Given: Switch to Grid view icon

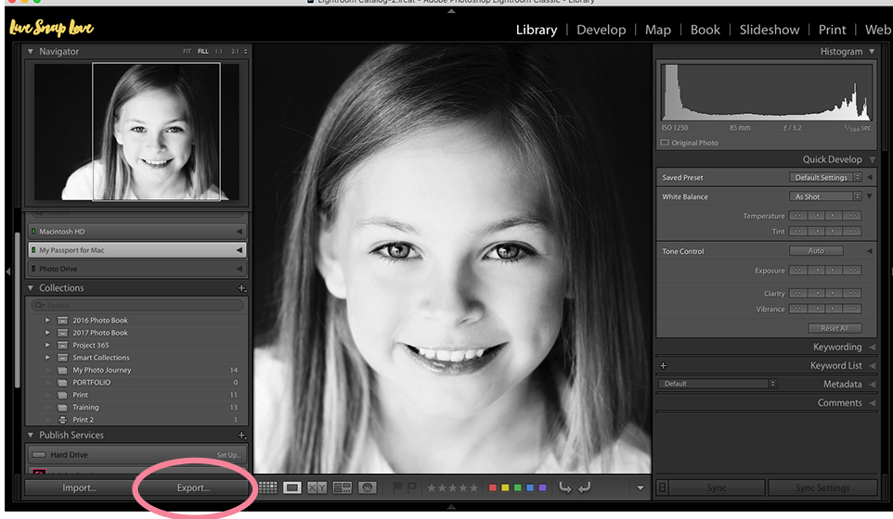Looking at the screenshot, I should [x=267, y=487].
